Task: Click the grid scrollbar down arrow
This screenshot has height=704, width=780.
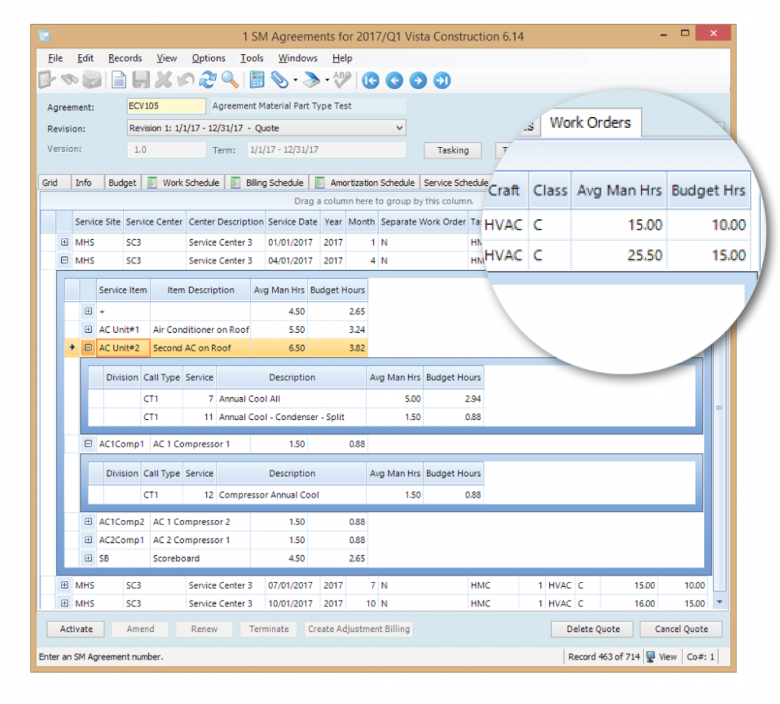Action: 719,602
